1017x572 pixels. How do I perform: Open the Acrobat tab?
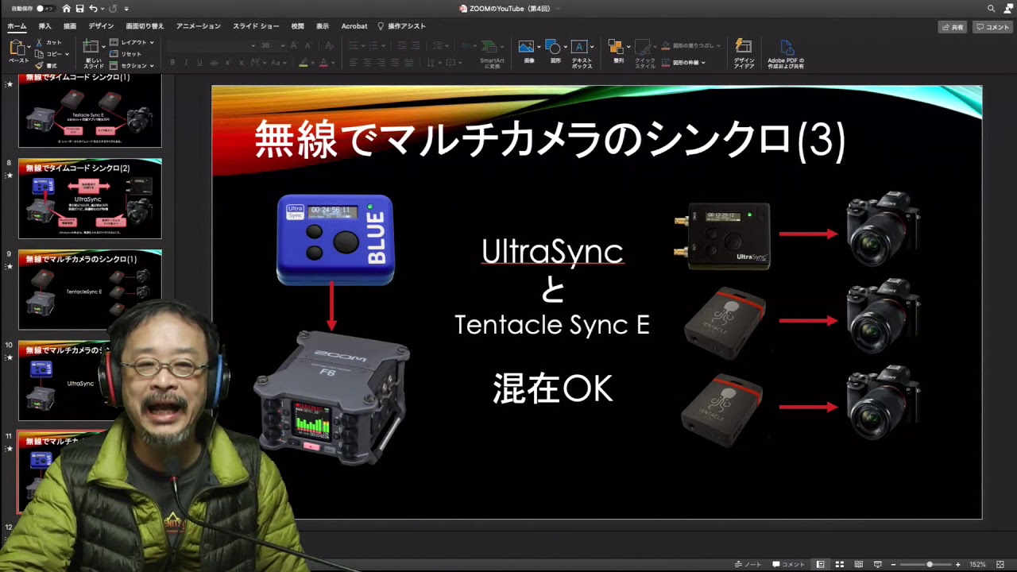coord(354,26)
